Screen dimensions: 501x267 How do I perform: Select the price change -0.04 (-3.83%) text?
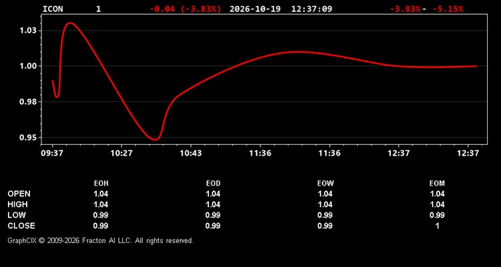(185, 9)
